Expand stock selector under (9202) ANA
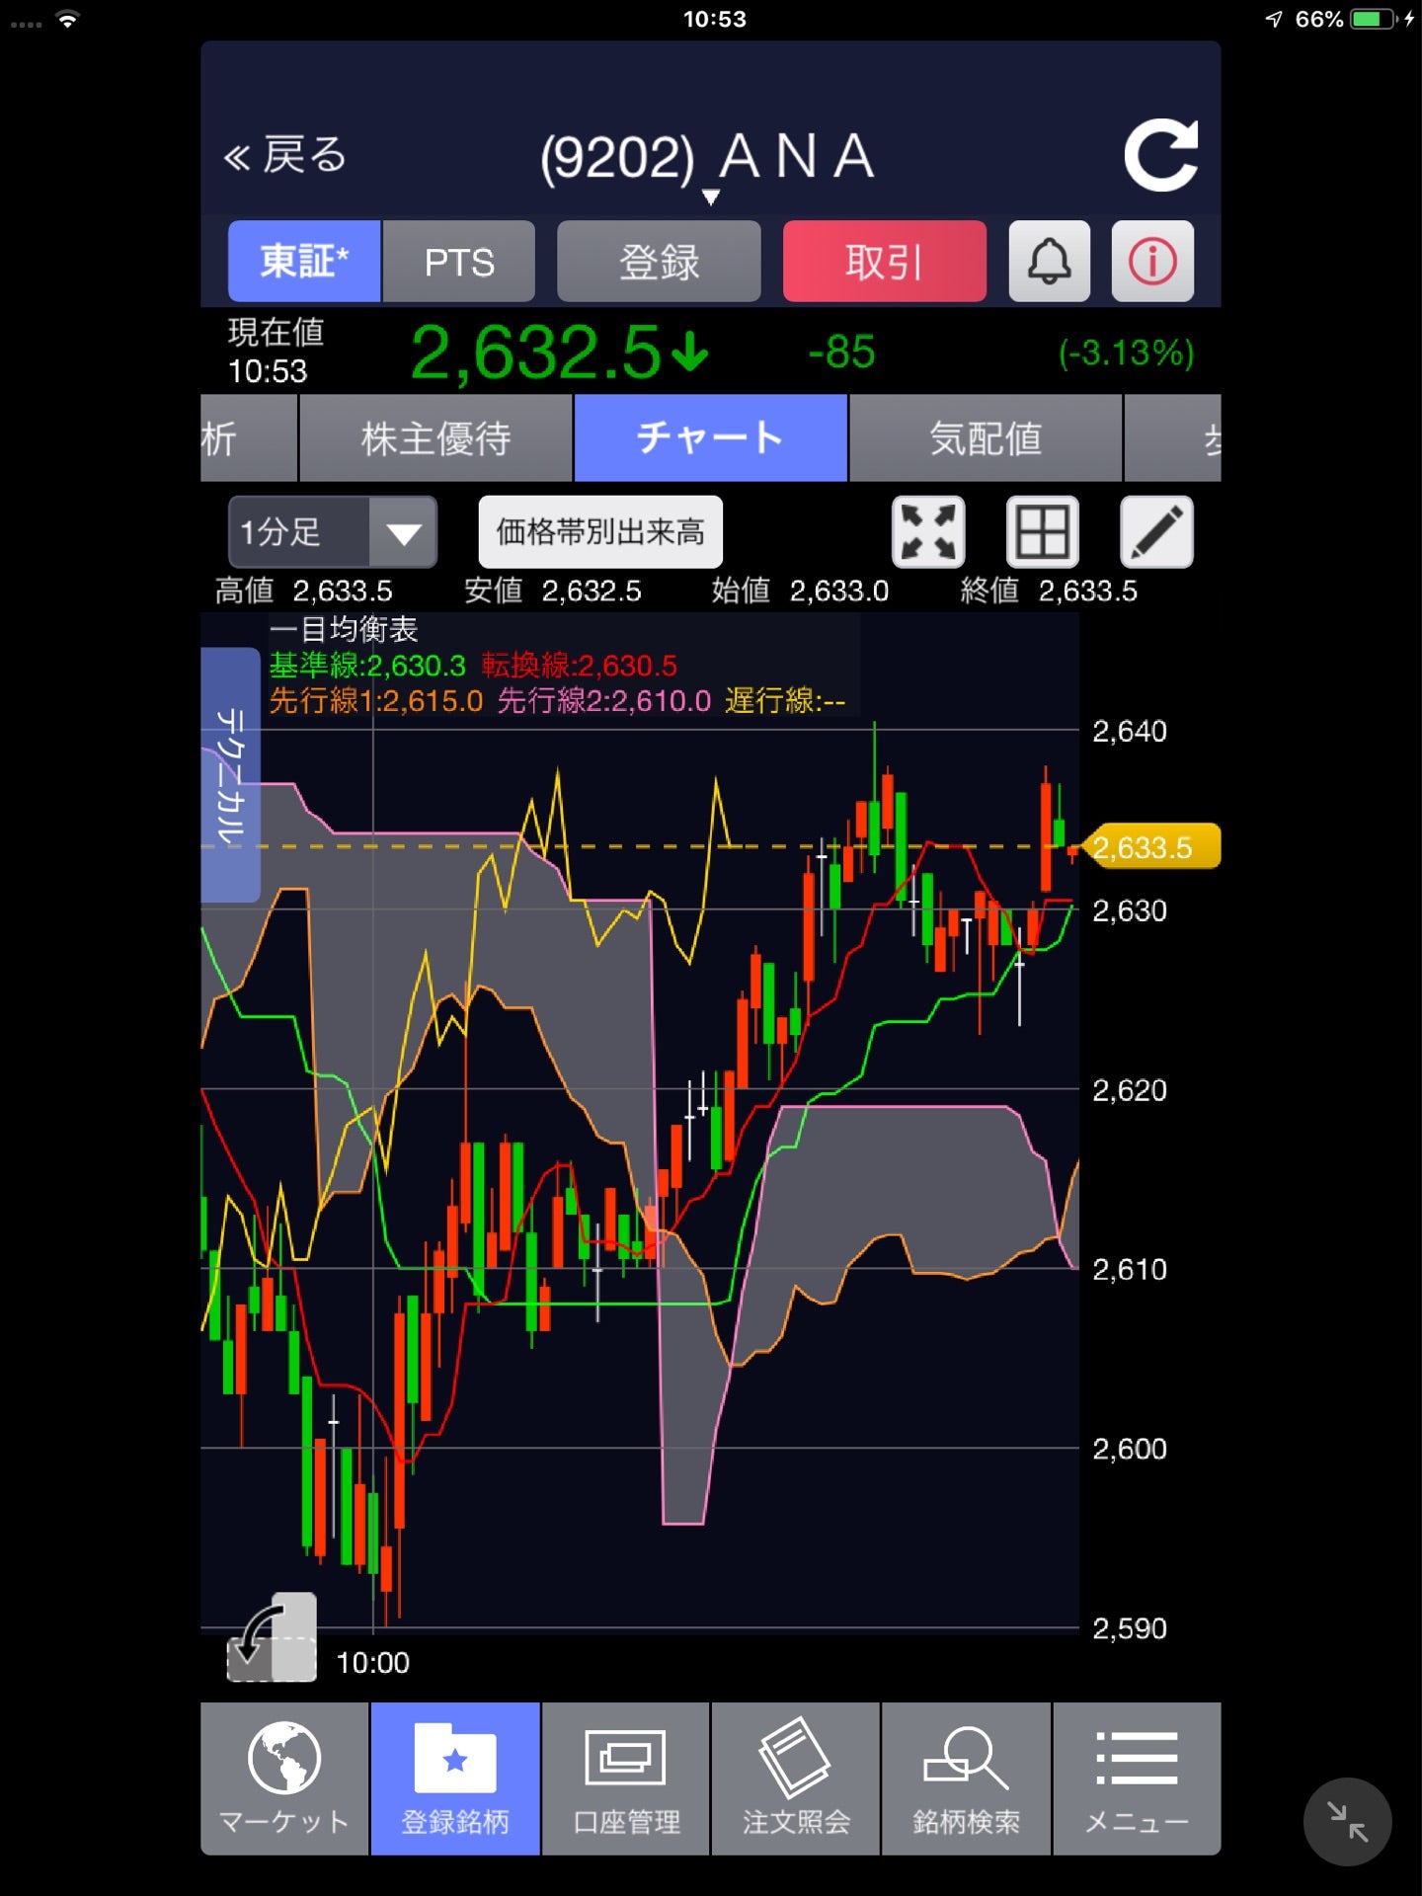The image size is (1422, 1896). click(710, 197)
